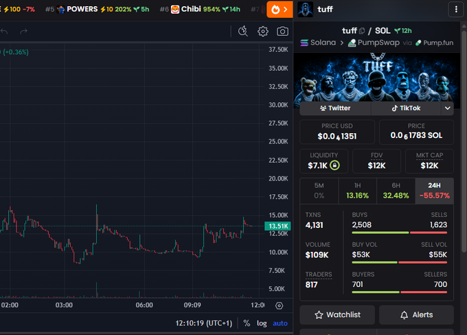Viewport: 467px width, 335px height.
Task: Click the redo arrow in chart toolbar
Action: 23,32
